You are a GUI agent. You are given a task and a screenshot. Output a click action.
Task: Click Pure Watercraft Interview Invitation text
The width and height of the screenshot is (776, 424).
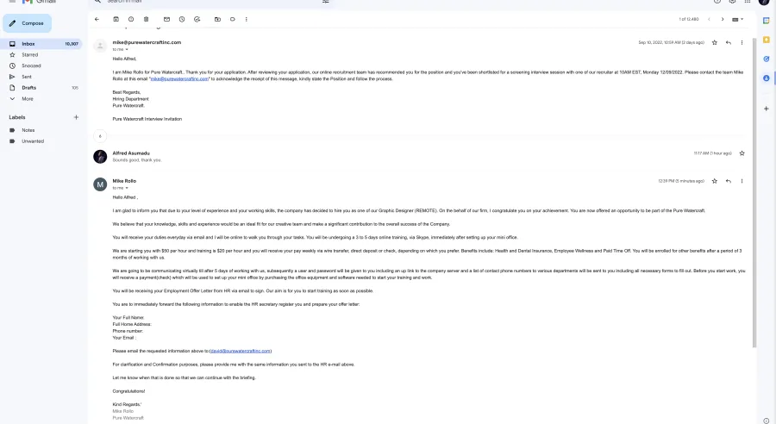tap(147, 119)
